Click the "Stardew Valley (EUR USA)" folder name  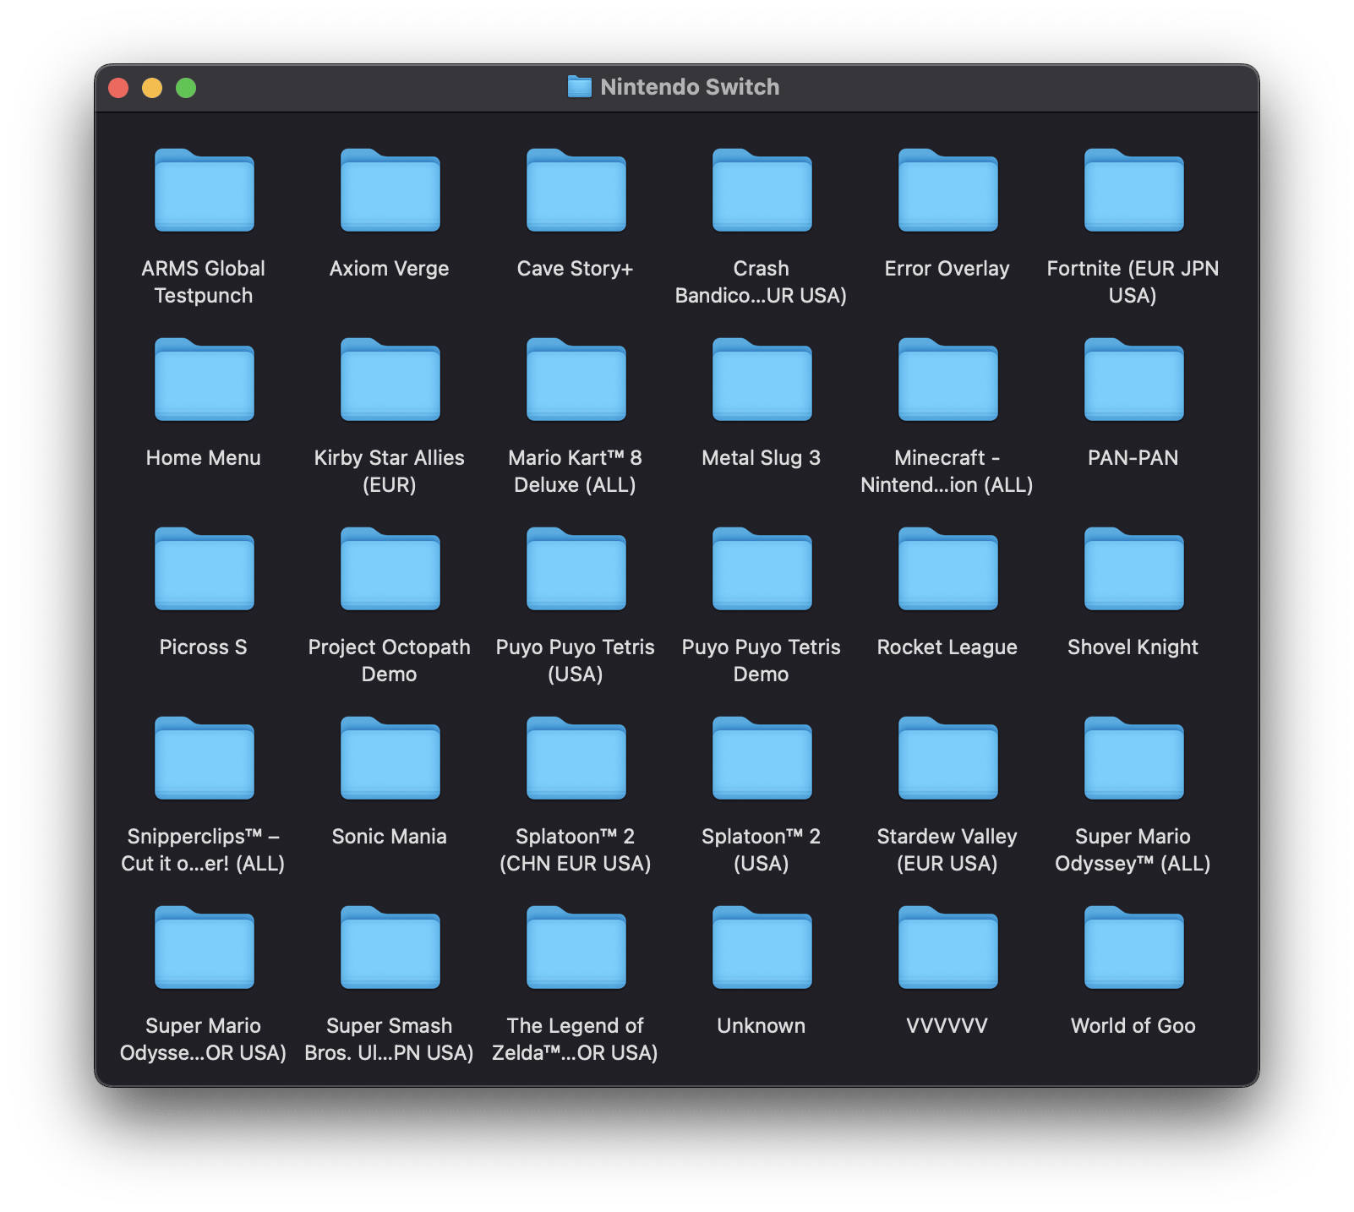947,850
